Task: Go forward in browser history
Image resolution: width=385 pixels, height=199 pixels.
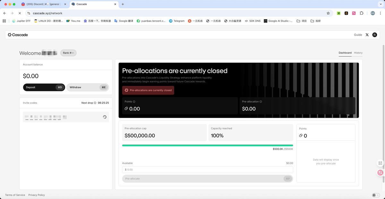Action: pyautogui.click(x=12, y=13)
